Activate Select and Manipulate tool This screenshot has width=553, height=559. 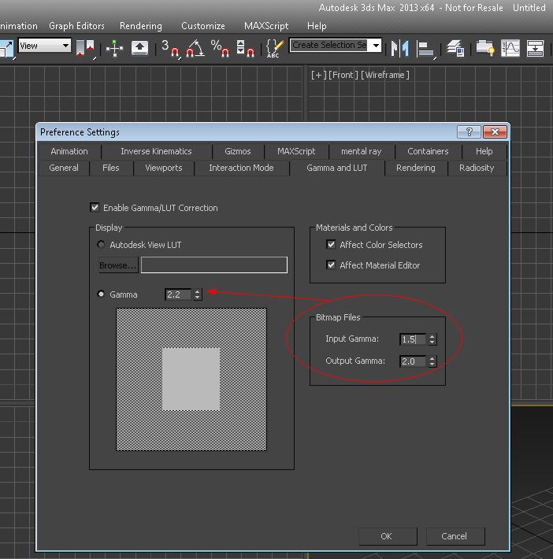coord(114,48)
